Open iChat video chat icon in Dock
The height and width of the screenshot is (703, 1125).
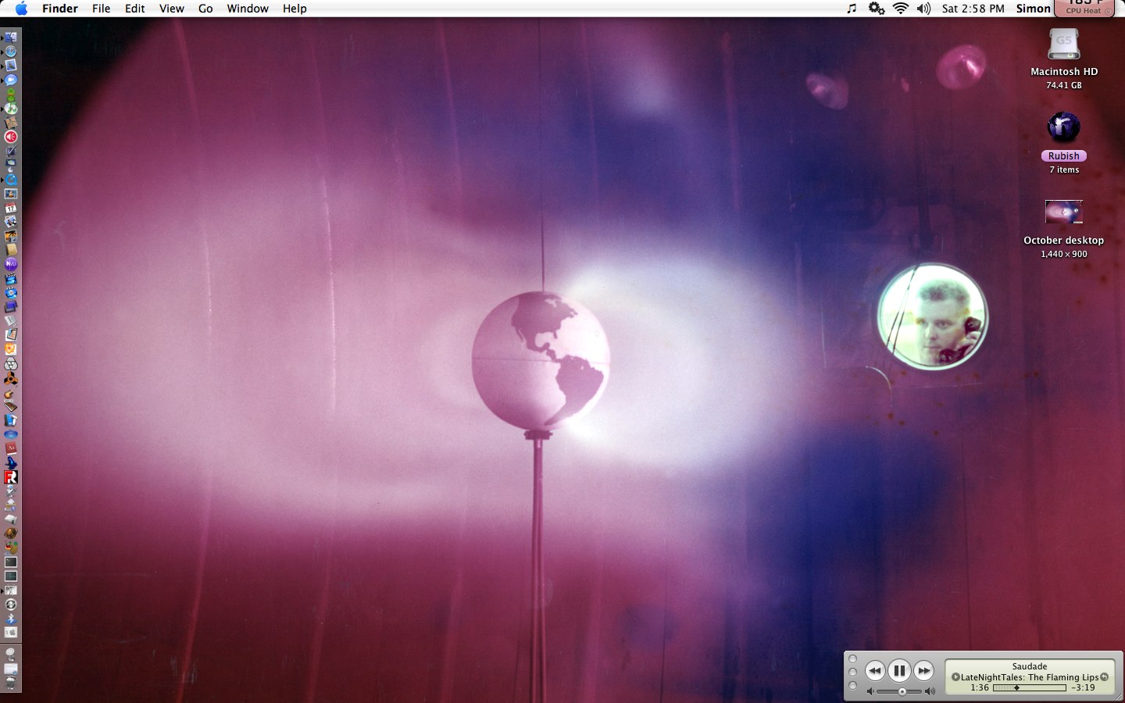pos(10,79)
